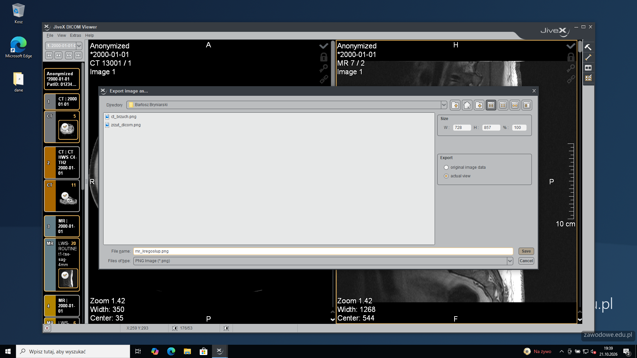
Task: Click the File name input field
Action: (x=323, y=251)
